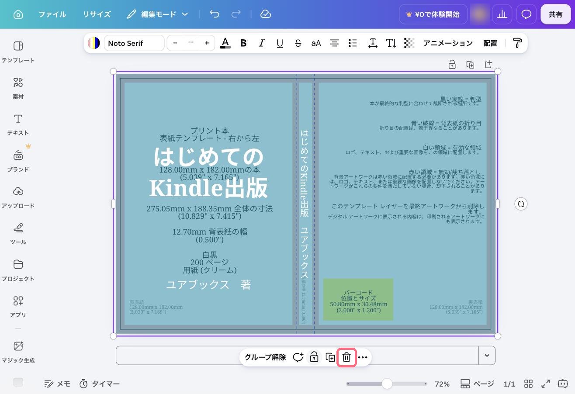The height and width of the screenshot is (394, 575).
Task: Open the アニメーション panel
Action: [x=448, y=43]
